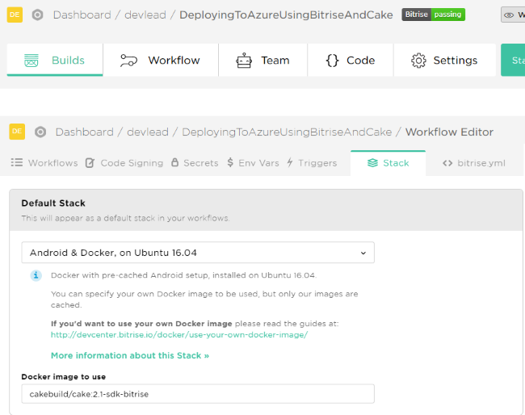525x415 pixels.
Task: Open the Android & Docker stack dropdown
Action: (x=198, y=253)
